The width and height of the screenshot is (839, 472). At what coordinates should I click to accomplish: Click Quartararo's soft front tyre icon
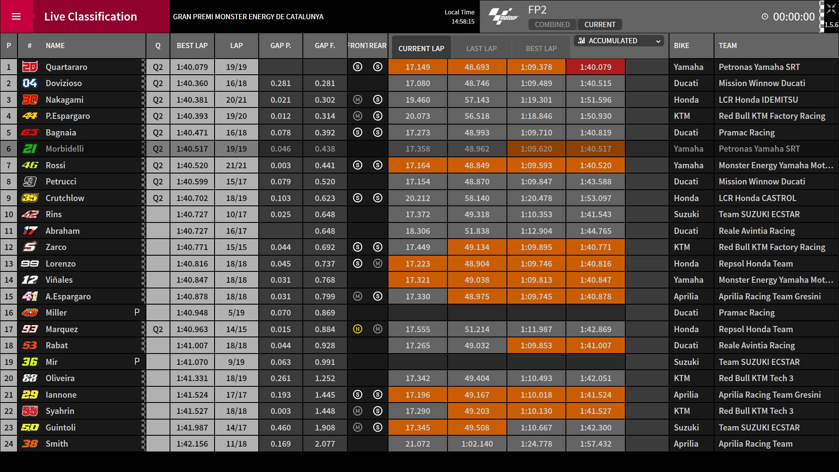click(x=357, y=67)
